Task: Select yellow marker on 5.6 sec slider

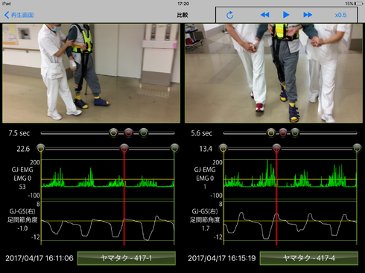Action: tap(271, 133)
